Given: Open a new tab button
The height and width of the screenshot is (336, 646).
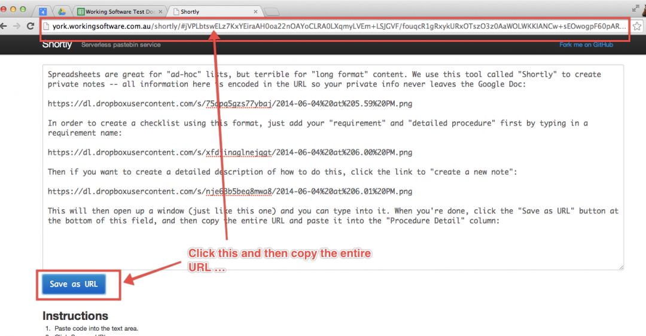Looking at the screenshot, I should click(272, 11).
